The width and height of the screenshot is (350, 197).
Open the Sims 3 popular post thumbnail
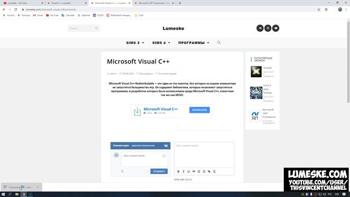[256, 92]
